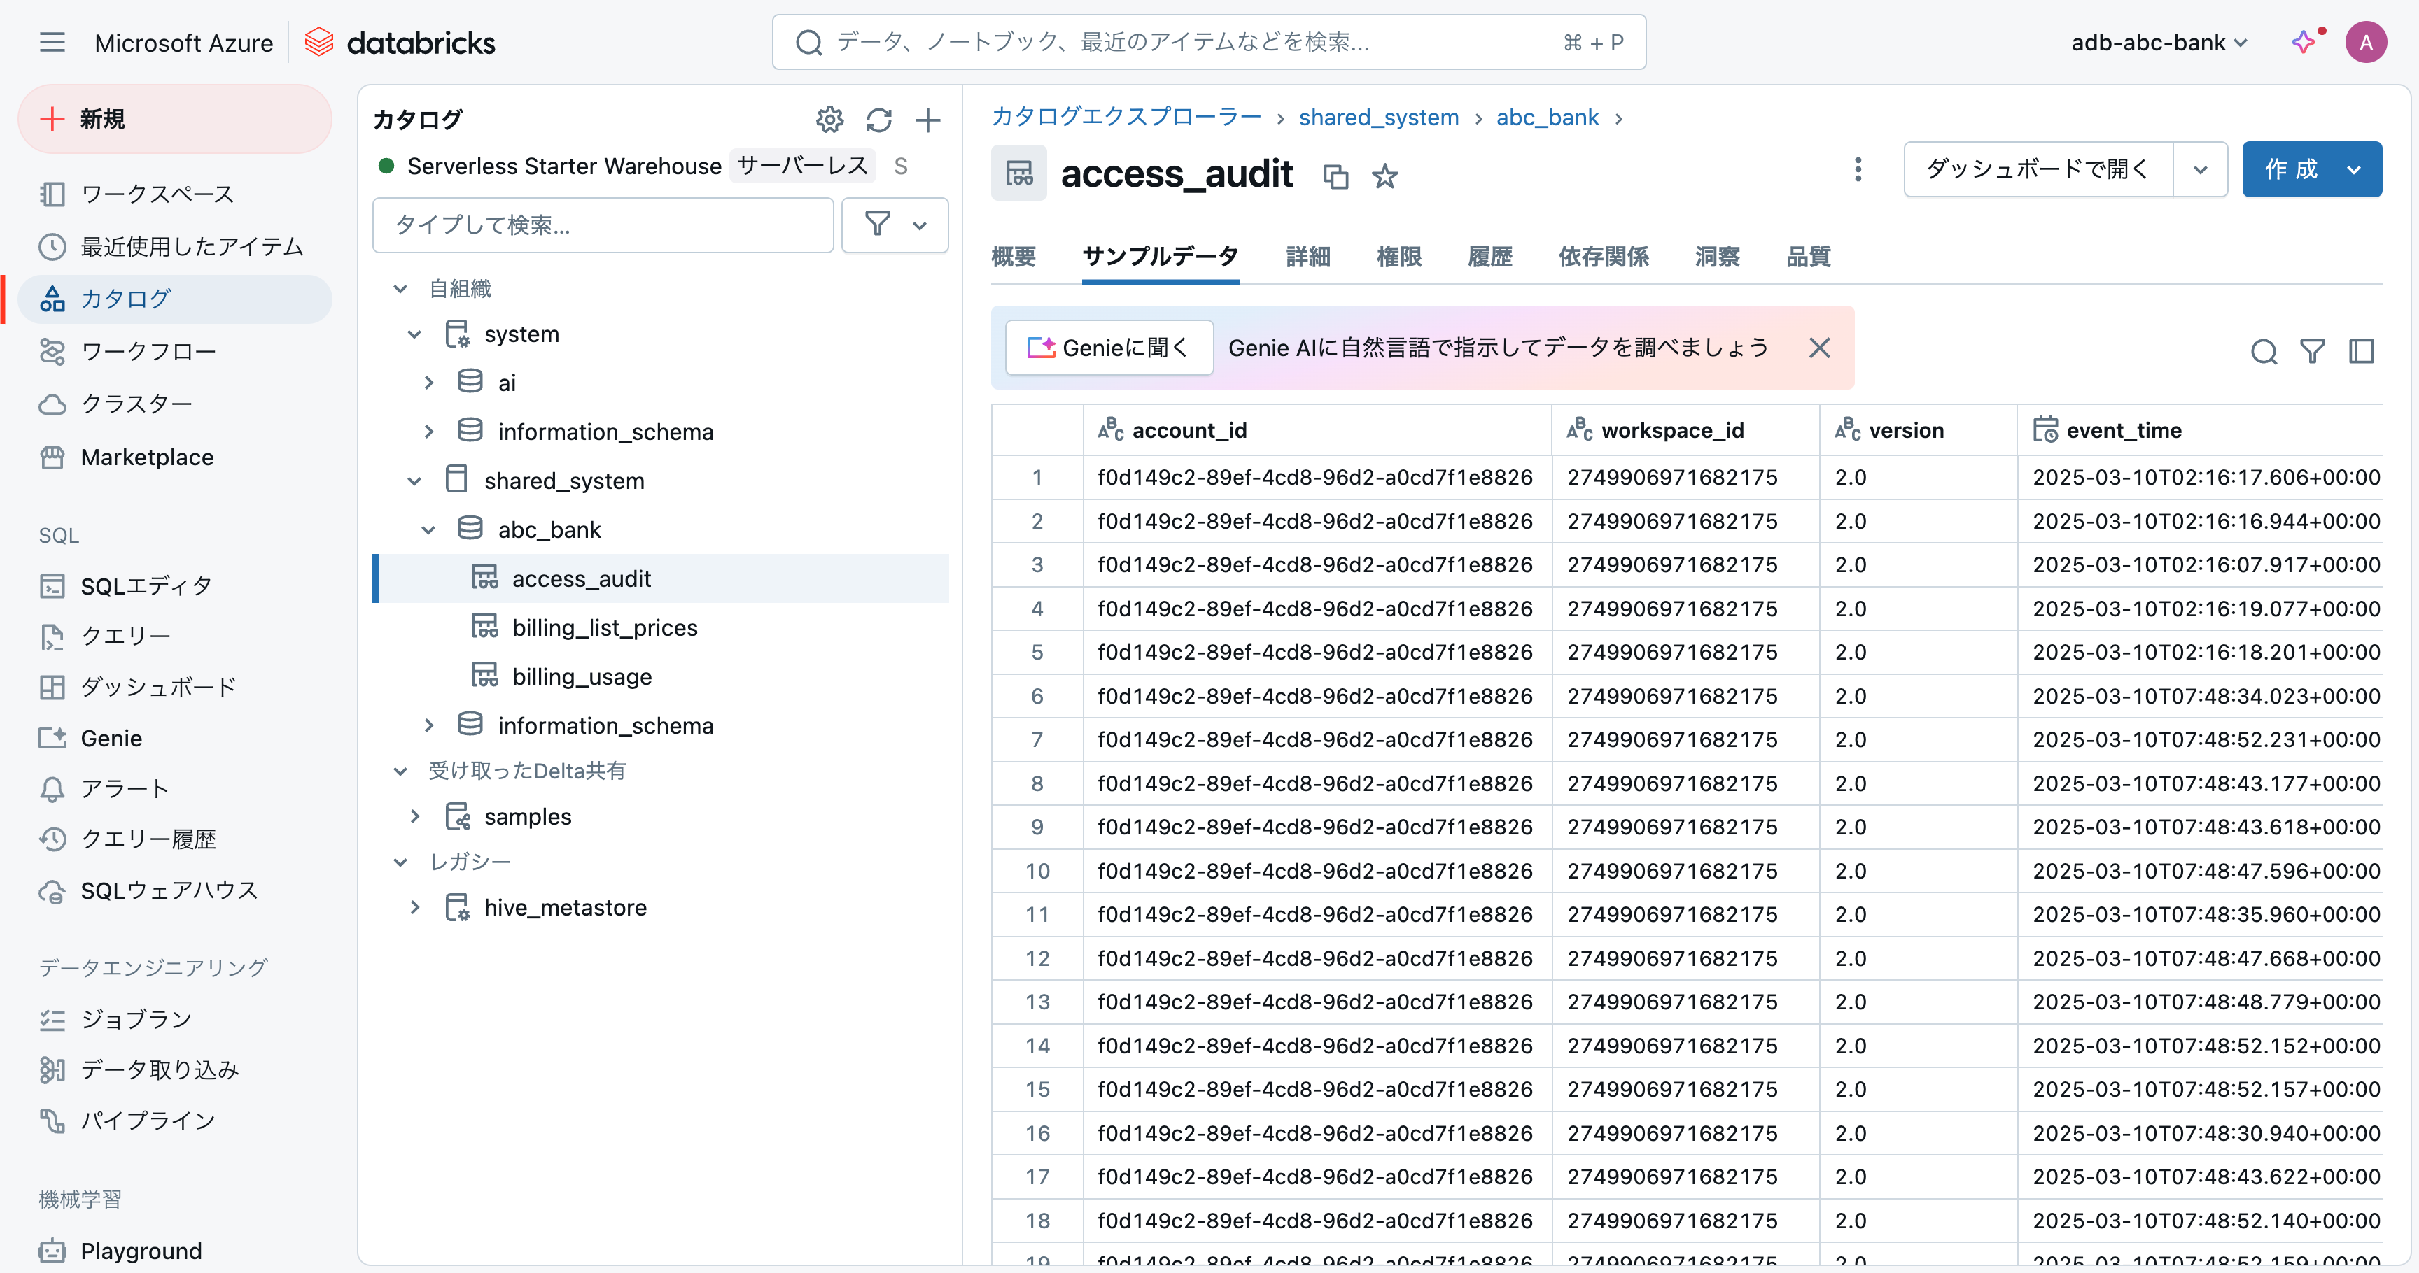Screen dimensions: 2419x1273
Task: Open the sample data filter icon
Action: (2312, 352)
